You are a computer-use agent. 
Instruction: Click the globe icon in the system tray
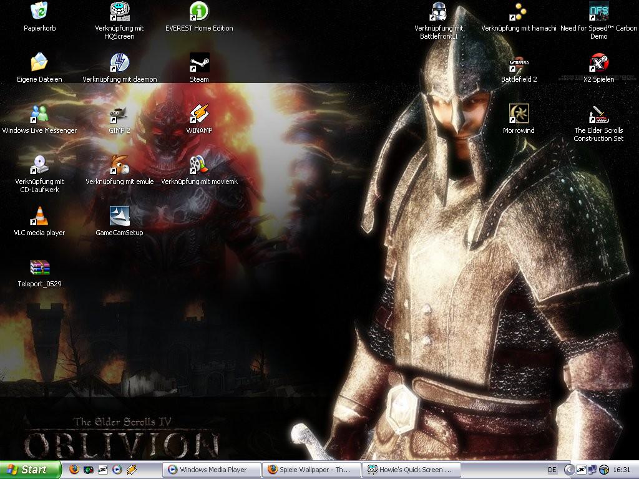(604, 470)
